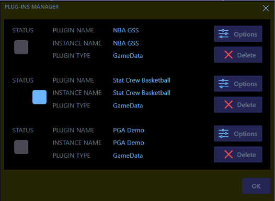The width and height of the screenshot is (275, 201).
Task: Select the NBA GSS plugin name value
Action: 126,30
